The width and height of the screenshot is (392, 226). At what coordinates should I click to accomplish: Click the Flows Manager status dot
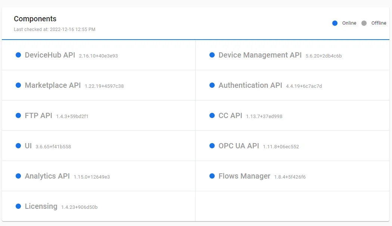click(212, 176)
